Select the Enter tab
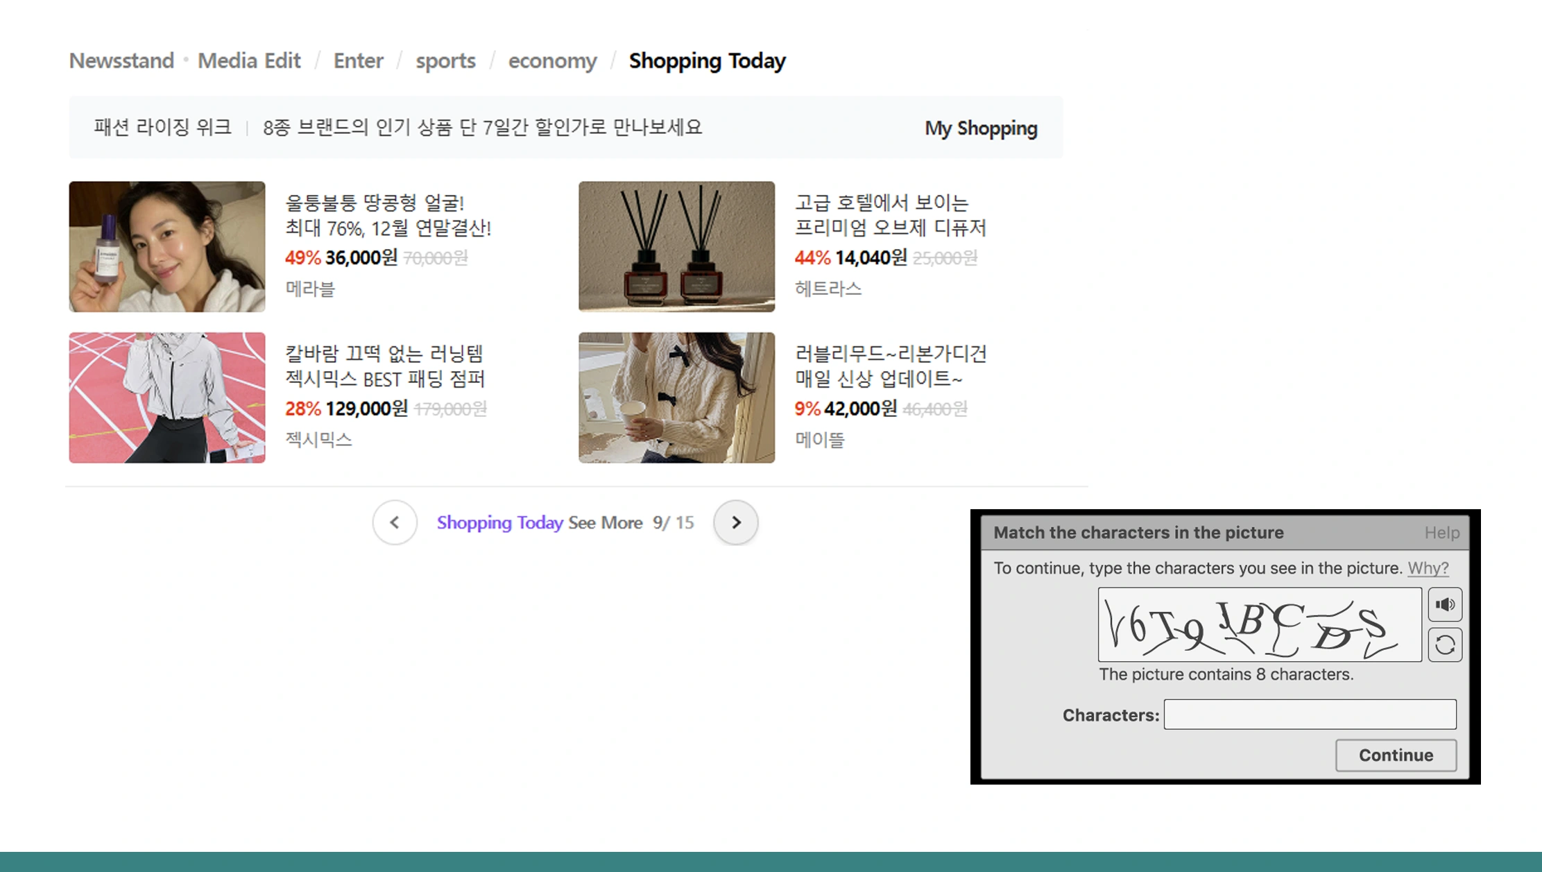 coord(358,61)
